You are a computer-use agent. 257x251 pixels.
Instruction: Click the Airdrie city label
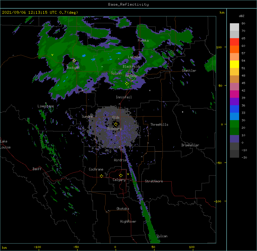[x=120, y=160]
